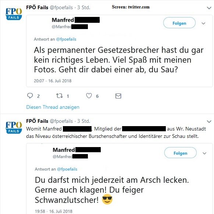Open @fpoefails mention in second quoted reply
This screenshot has height=214, width=214.
[67, 169]
